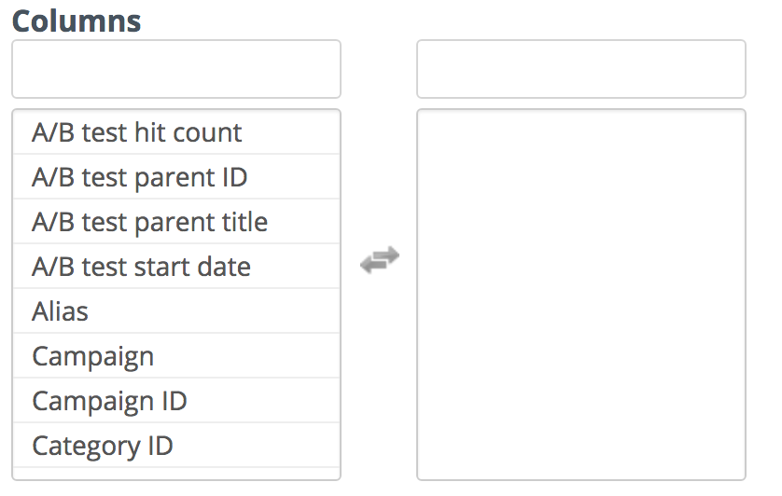Select the Category ID column
Image resolution: width=782 pixels, height=496 pixels.
click(x=176, y=446)
